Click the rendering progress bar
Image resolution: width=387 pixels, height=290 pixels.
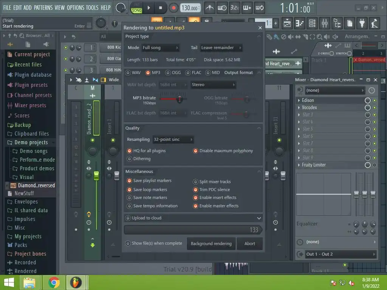pos(193,230)
